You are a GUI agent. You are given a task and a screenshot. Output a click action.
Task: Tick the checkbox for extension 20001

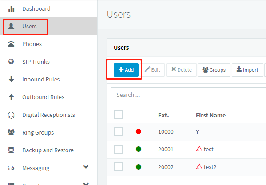118,149
